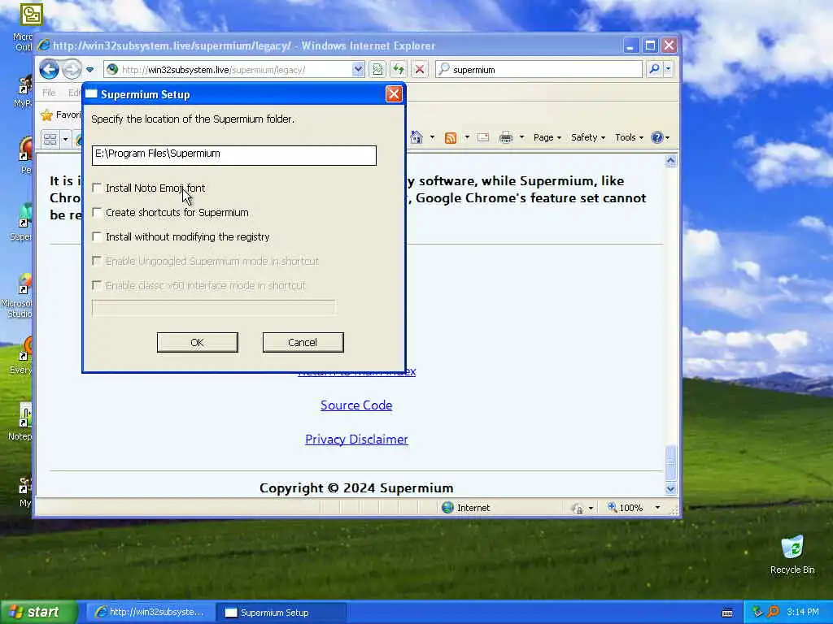The height and width of the screenshot is (624, 833).
Task: Open the Privacy Disclaimer link
Action: [356, 440]
